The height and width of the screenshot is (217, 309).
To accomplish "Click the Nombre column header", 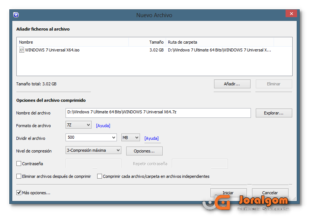I will (x=73, y=42).
